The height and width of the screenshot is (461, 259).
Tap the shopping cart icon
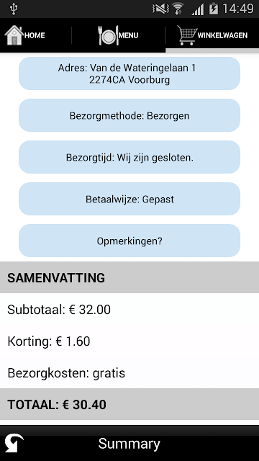pos(187,35)
